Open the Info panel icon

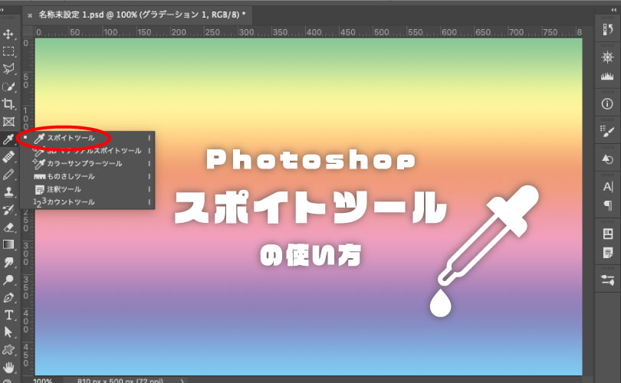(x=607, y=103)
